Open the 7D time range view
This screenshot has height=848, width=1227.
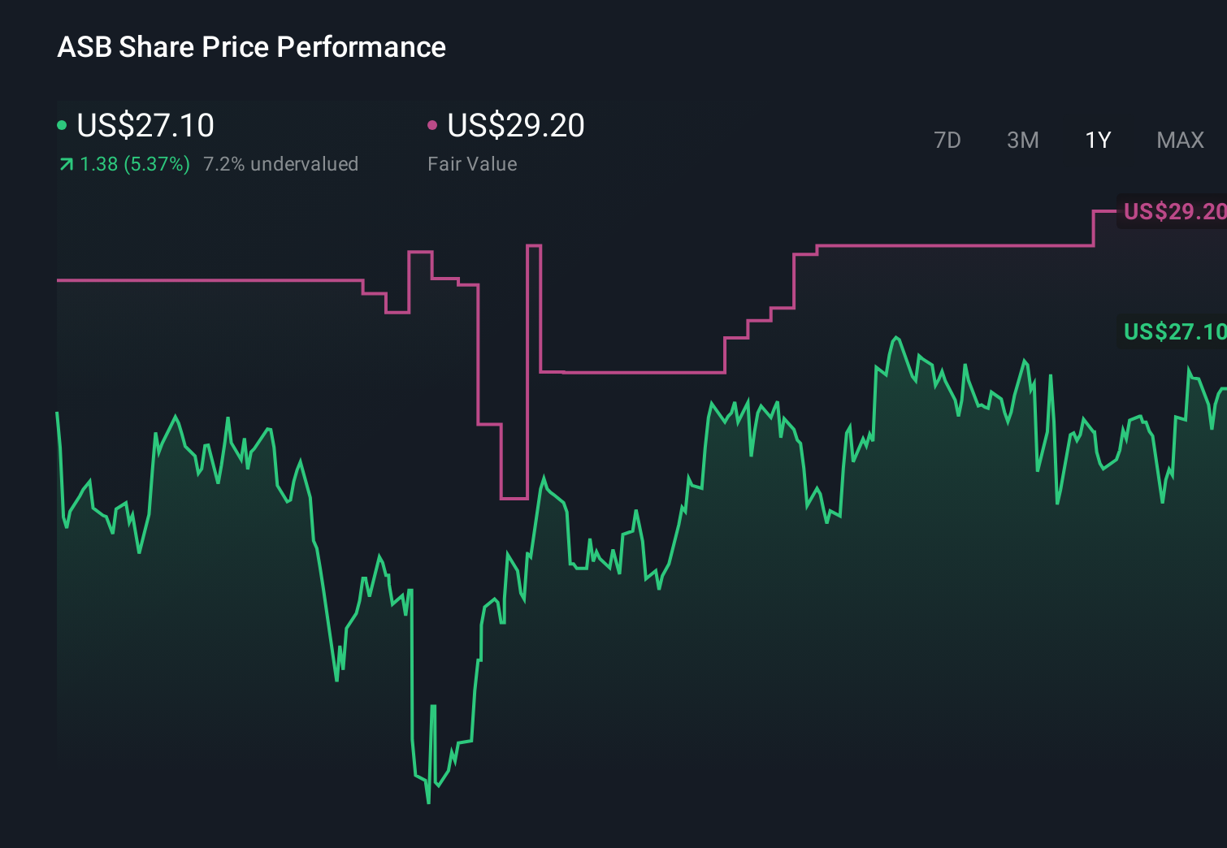[x=947, y=140]
